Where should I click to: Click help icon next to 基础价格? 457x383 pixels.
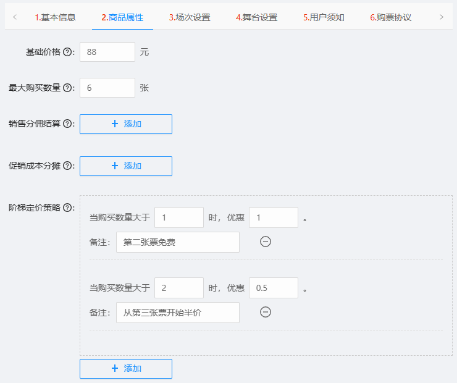[67, 52]
